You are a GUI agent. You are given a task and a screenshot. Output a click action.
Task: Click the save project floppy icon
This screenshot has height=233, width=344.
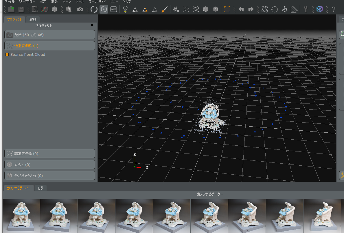pos(21,9)
